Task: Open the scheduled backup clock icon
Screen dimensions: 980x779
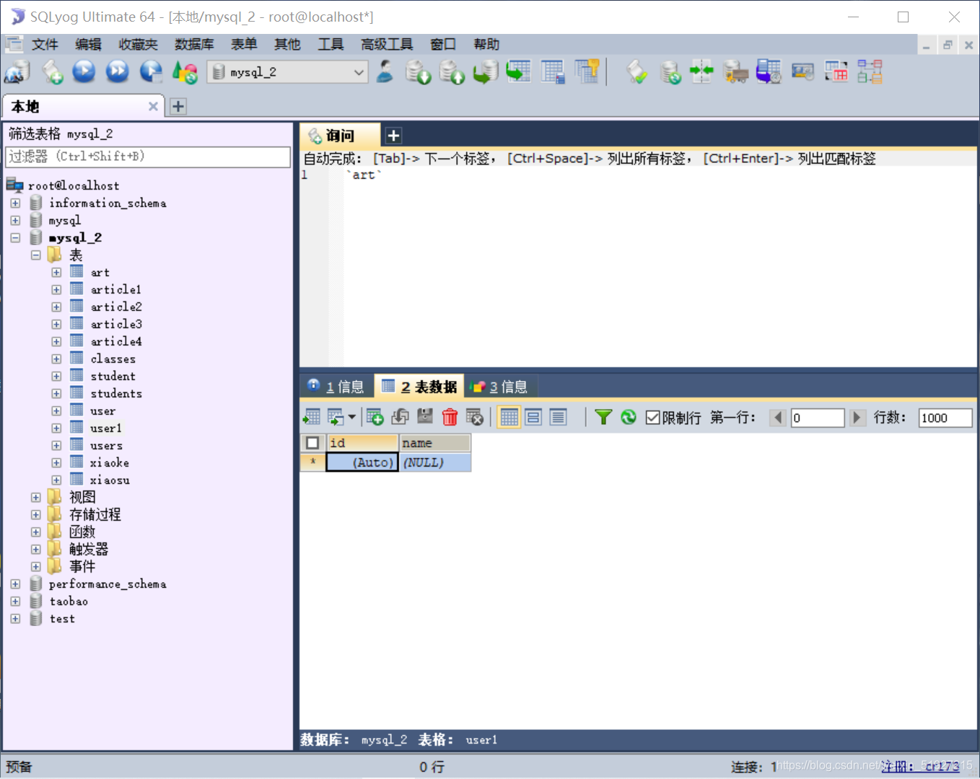Action: click(x=769, y=71)
